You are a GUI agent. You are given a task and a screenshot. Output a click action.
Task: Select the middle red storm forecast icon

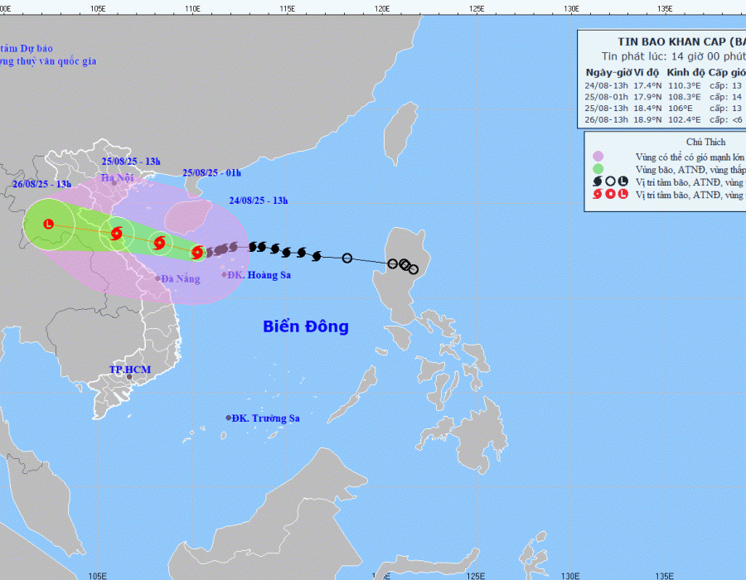(x=158, y=244)
